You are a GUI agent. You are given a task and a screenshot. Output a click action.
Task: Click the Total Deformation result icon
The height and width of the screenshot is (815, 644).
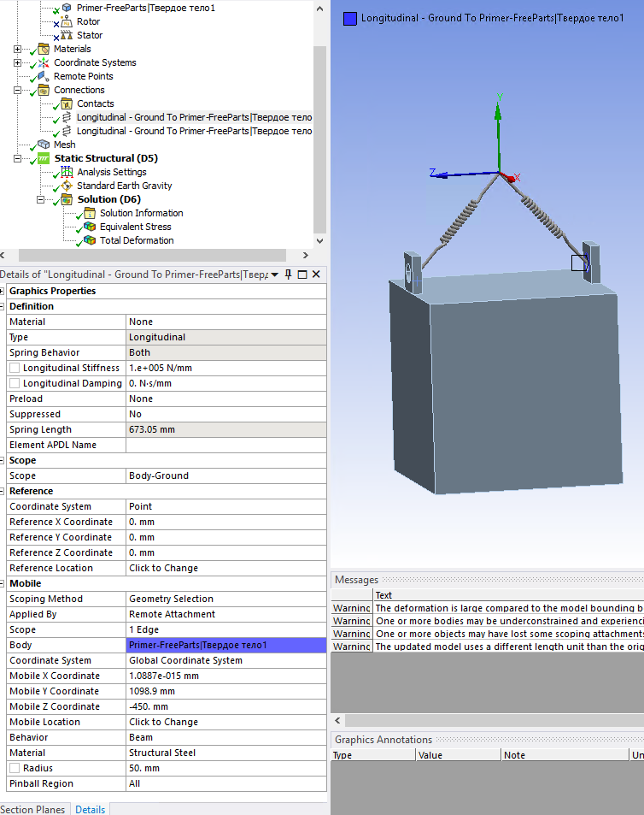[90, 240]
